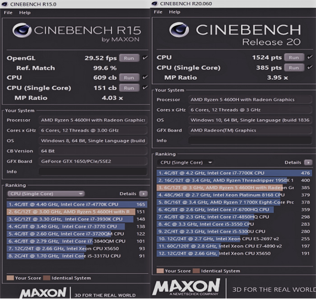Toggle the CPU test checkmark in R20

coord(310,57)
